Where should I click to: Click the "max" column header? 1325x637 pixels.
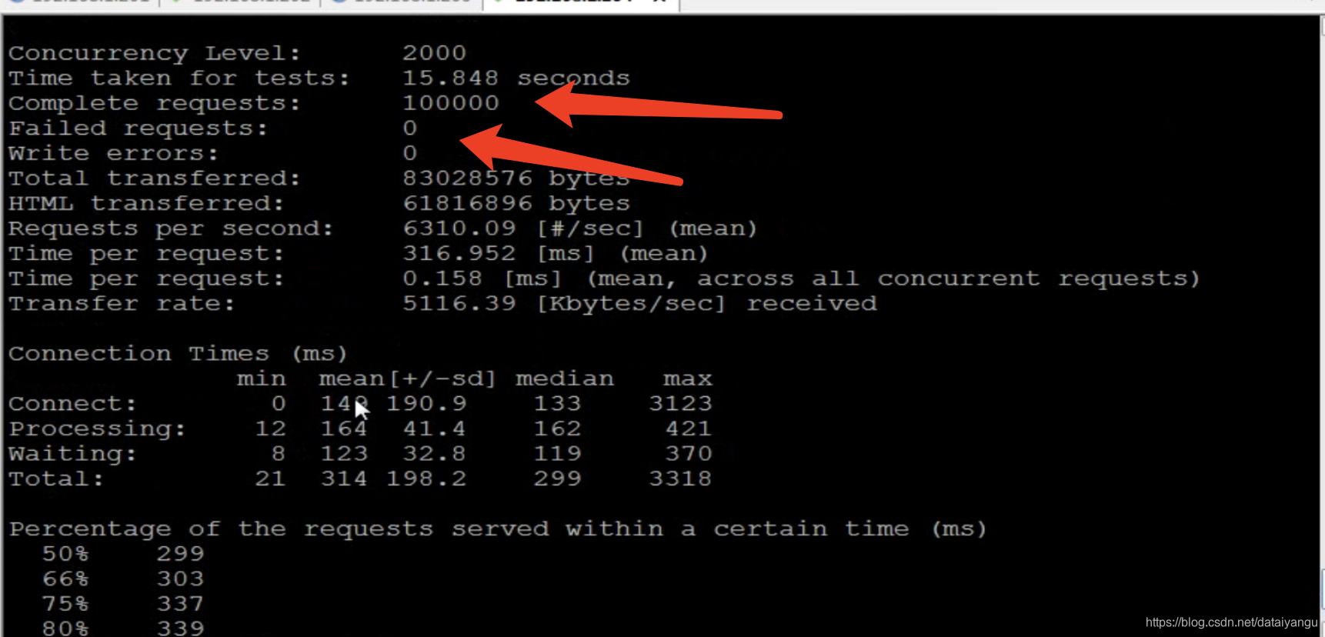[687, 379]
